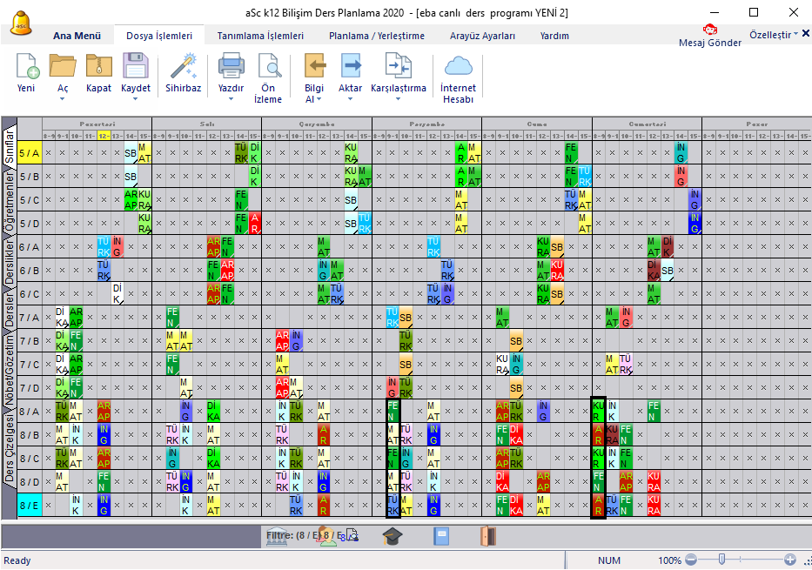Expand the Aç dropdown arrow

coord(63,99)
